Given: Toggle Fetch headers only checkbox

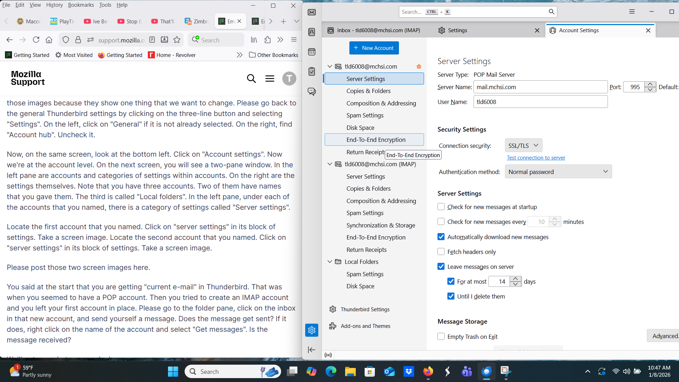Looking at the screenshot, I should 441,252.
